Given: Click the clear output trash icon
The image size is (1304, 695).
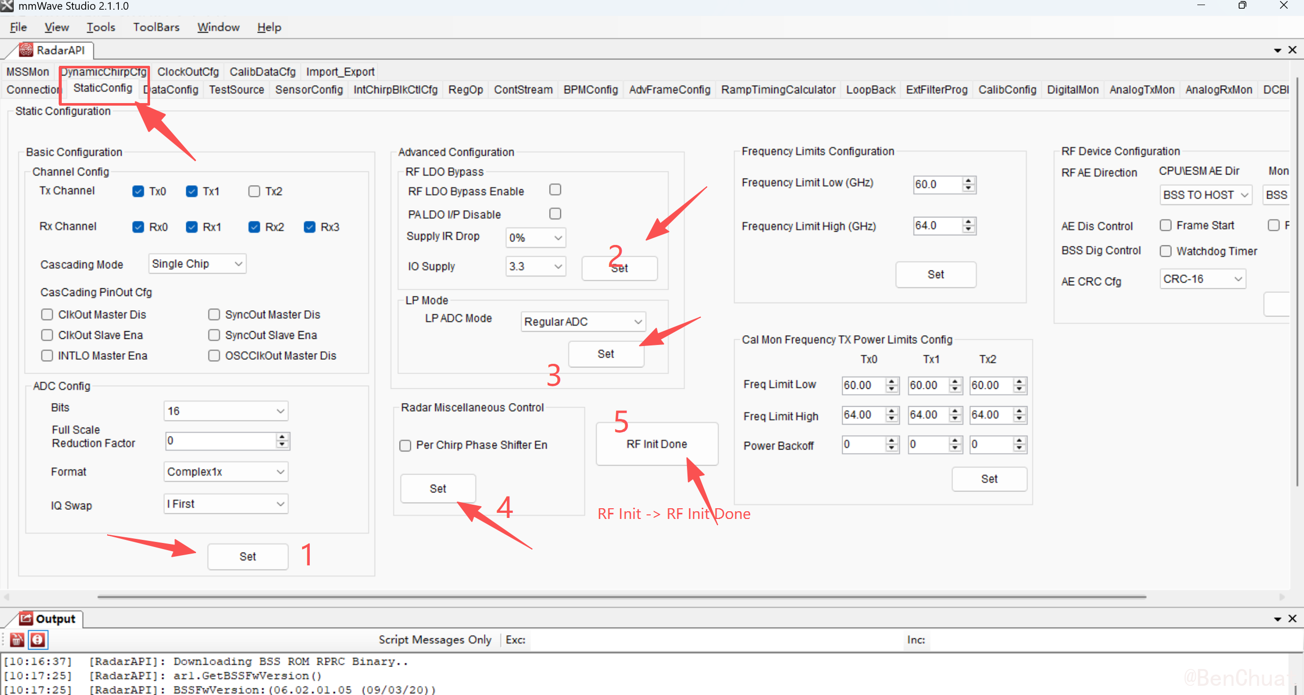Looking at the screenshot, I should point(17,639).
